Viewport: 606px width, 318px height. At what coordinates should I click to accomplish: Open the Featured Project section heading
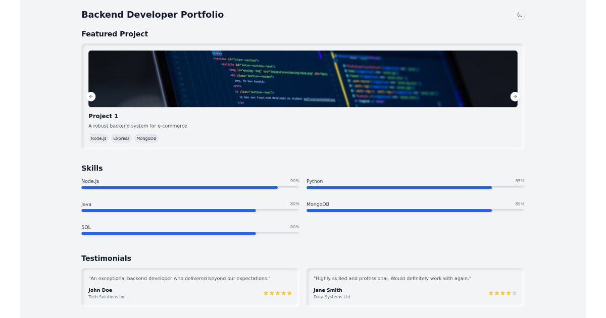click(115, 34)
